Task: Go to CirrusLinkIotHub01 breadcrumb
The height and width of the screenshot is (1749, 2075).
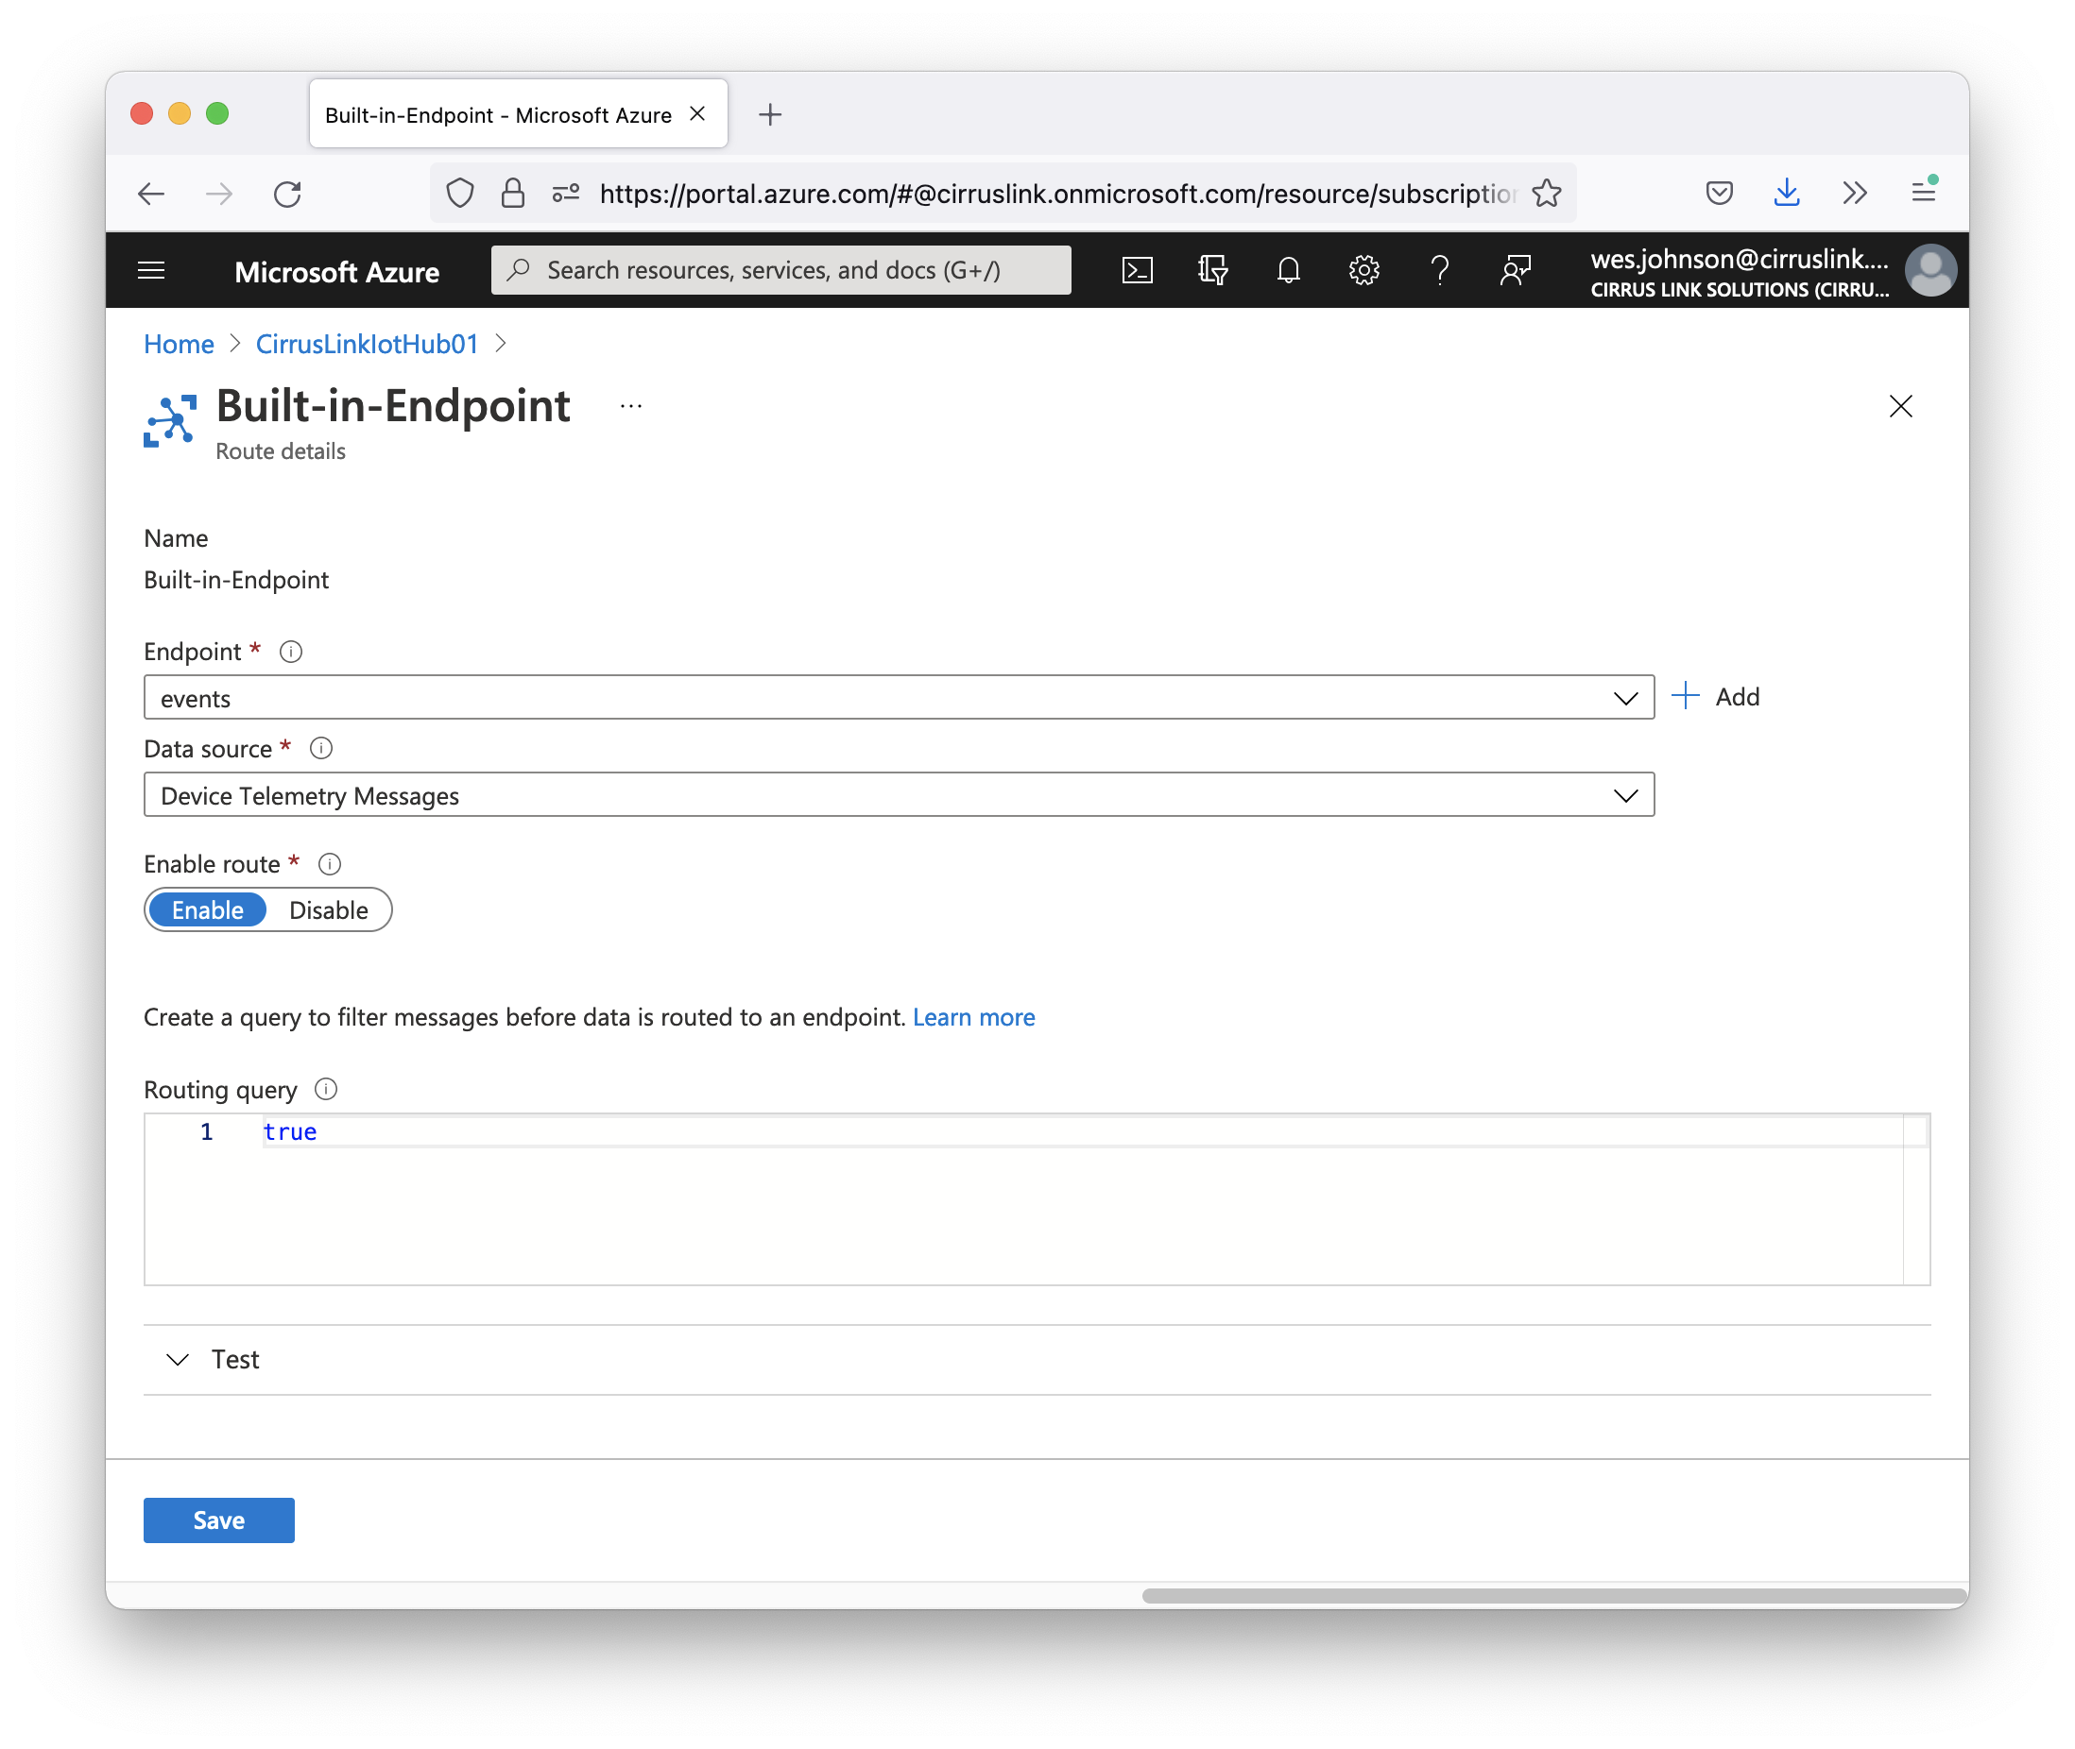Action: coord(367,344)
